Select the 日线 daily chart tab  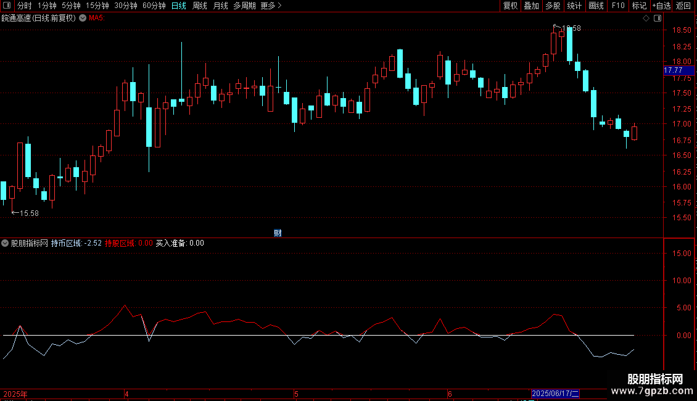coord(179,6)
